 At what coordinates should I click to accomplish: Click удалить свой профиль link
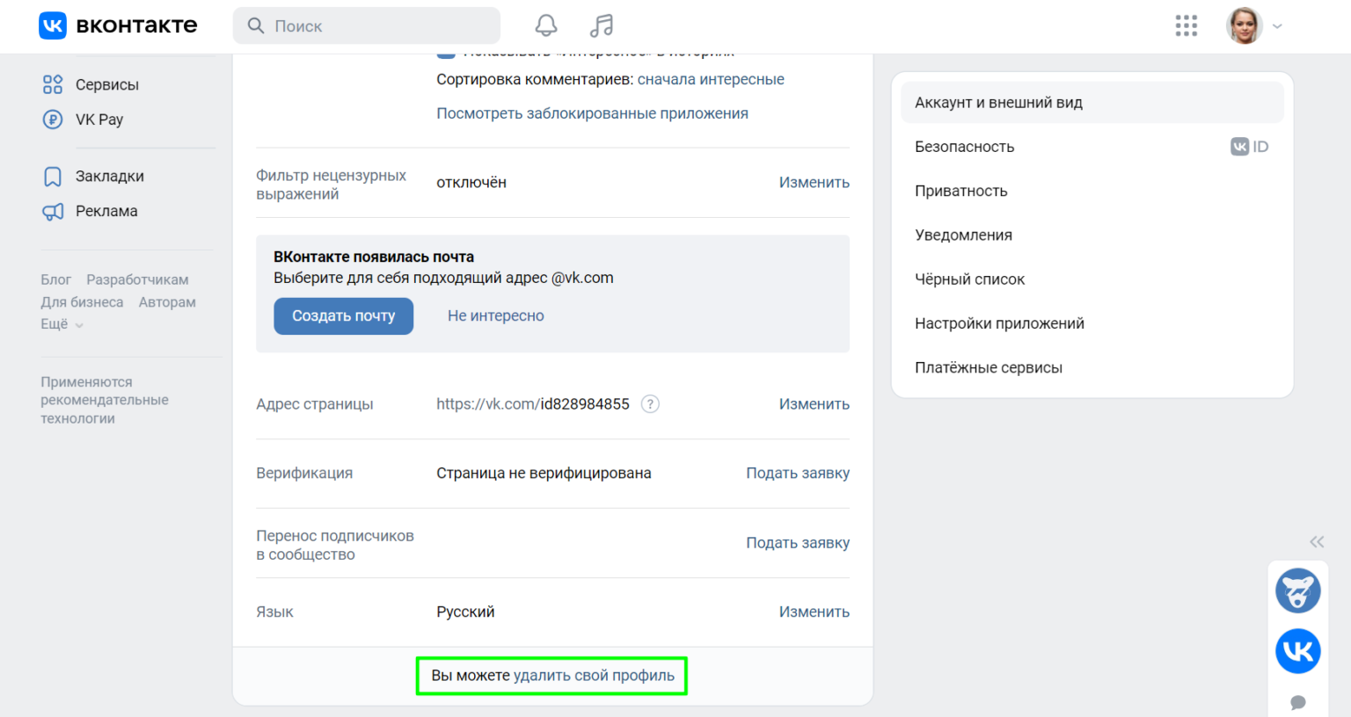pyautogui.click(x=594, y=675)
